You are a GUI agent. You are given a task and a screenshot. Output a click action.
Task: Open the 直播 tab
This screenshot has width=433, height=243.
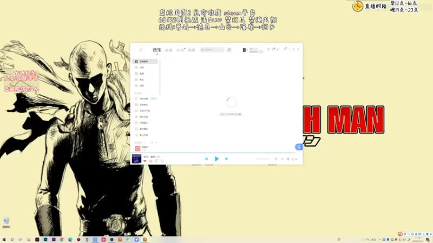168,50
